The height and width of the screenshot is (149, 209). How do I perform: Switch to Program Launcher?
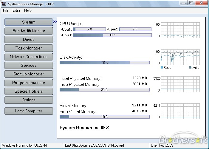point(29,83)
